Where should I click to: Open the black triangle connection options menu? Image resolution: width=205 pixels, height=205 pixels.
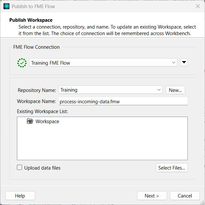pyautogui.click(x=184, y=62)
